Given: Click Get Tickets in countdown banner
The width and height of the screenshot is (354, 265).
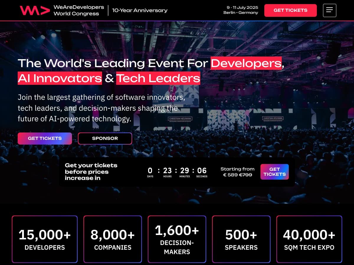Looking at the screenshot, I should click(275, 172).
